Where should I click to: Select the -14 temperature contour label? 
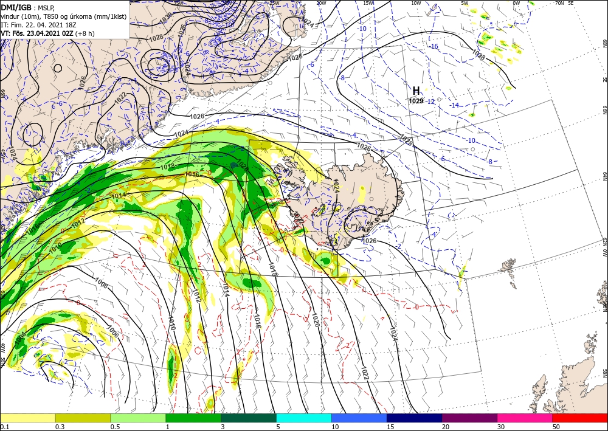pyautogui.click(x=454, y=105)
